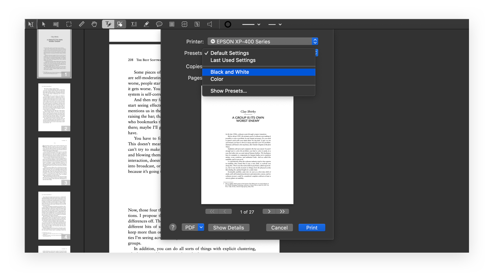Activate the text selection tool
Viewport: 493px width, 276px height.
coord(56,24)
